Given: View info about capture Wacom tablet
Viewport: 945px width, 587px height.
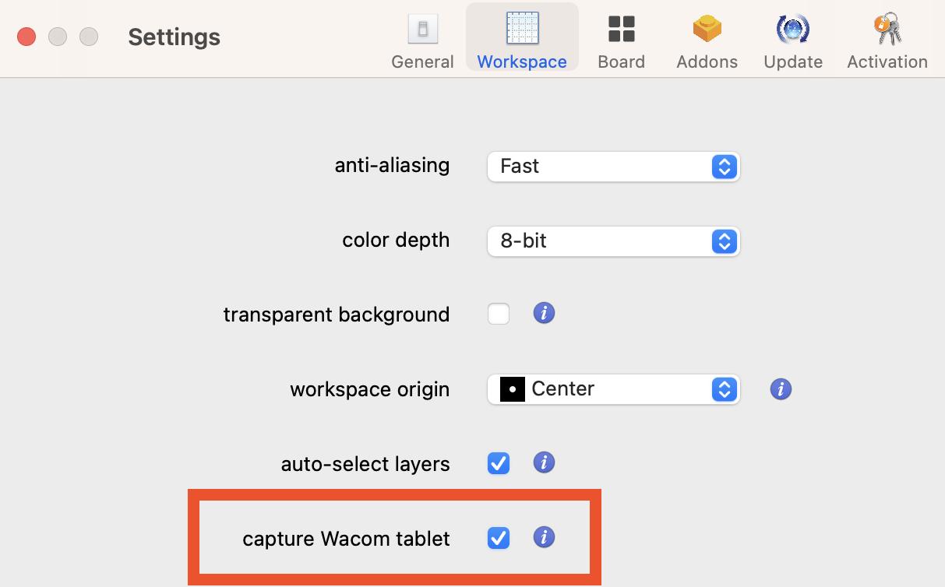Looking at the screenshot, I should click(x=544, y=537).
